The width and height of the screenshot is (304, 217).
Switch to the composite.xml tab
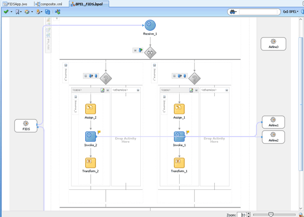coord(49,4)
